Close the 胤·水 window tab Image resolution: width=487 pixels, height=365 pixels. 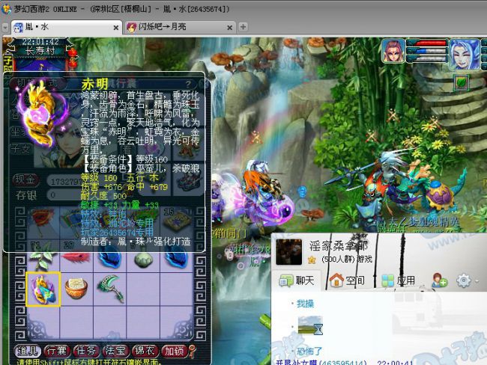(x=116, y=28)
